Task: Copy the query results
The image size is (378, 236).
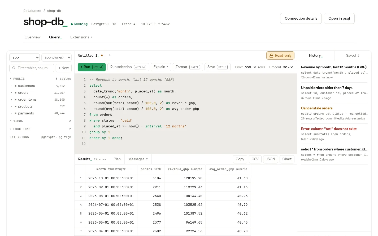Action: [x=240, y=159]
